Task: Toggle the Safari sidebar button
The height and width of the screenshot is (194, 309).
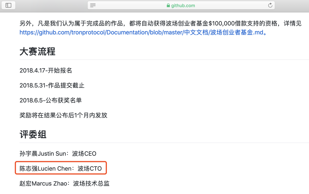Action: point(8,5)
